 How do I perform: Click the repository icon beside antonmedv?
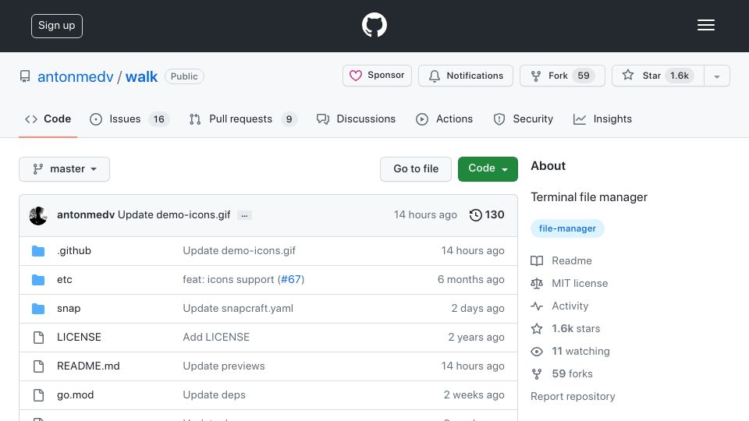coord(25,76)
